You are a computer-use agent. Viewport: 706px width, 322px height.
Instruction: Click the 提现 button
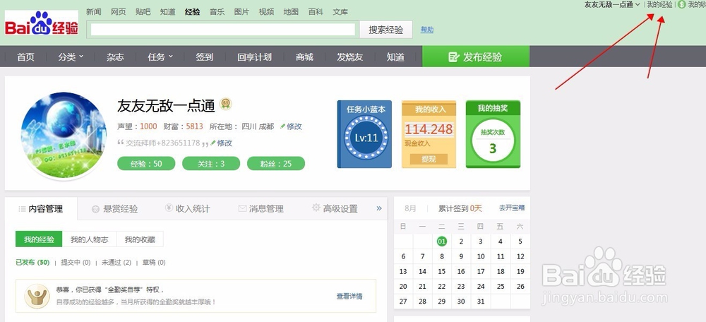tap(429, 159)
